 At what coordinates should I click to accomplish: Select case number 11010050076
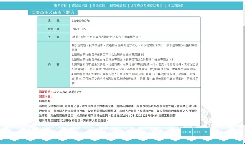tap(81, 21)
